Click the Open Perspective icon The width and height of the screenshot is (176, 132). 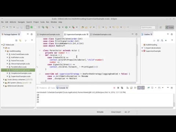click(x=161, y=27)
